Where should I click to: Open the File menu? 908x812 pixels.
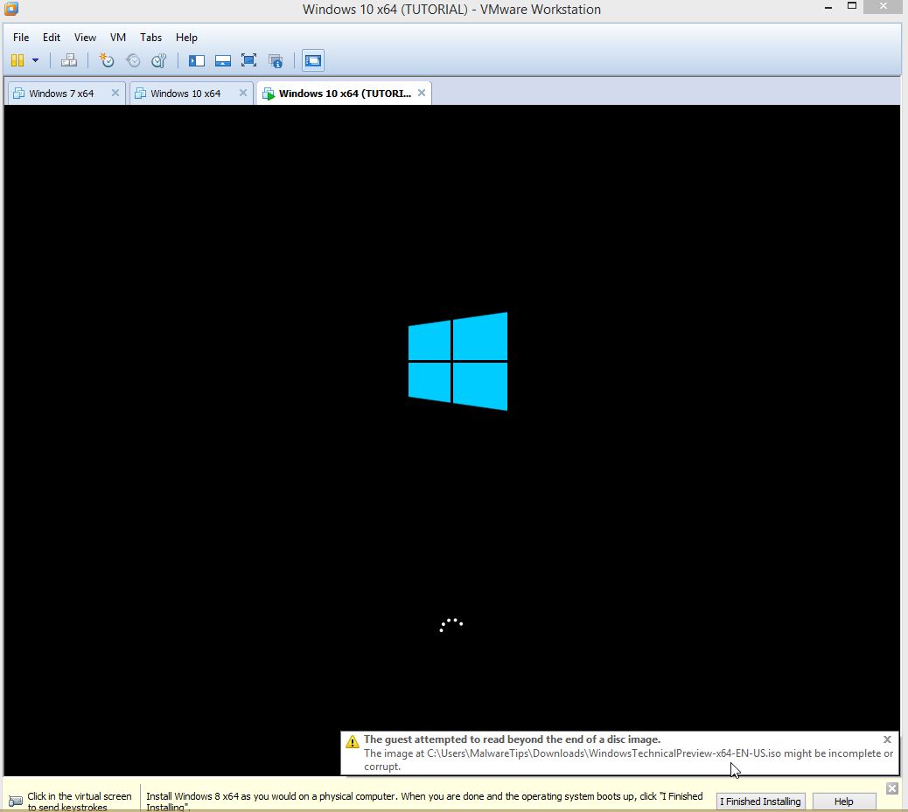pyautogui.click(x=21, y=37)
